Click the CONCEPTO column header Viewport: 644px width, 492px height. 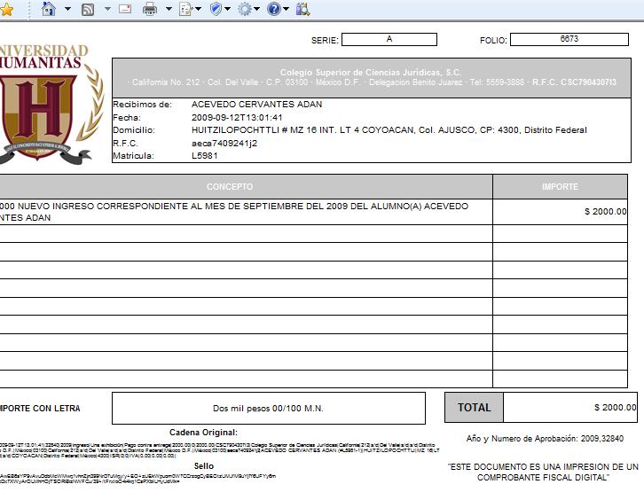(230, 187)
